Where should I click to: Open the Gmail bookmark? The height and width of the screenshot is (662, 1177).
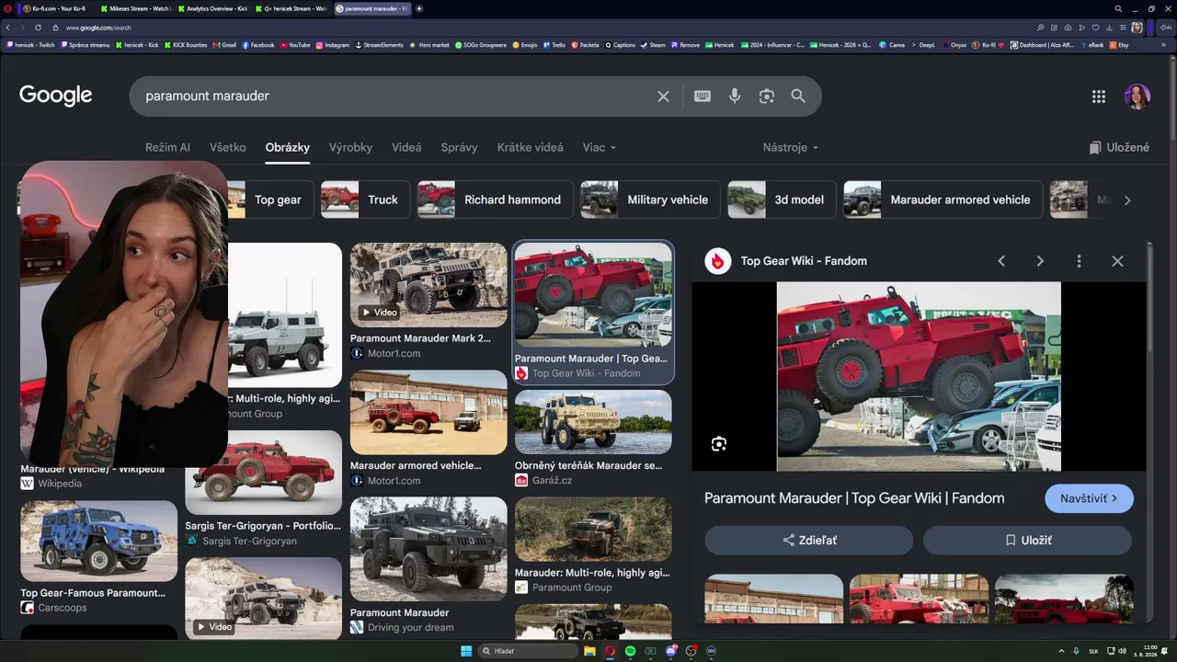224,44
